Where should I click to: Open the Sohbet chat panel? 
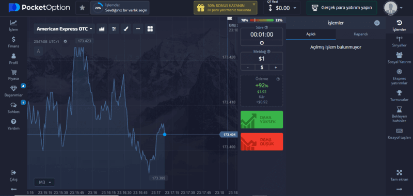point(13,108)
